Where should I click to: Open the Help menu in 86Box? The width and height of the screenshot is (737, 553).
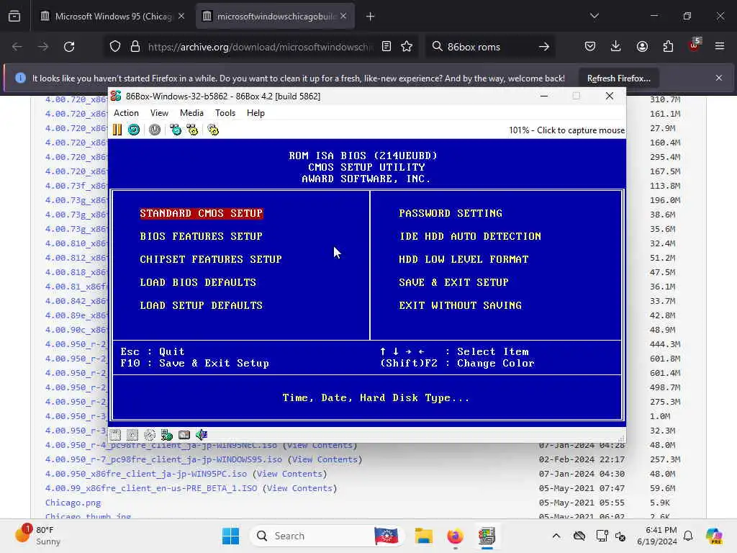point(256,113)
